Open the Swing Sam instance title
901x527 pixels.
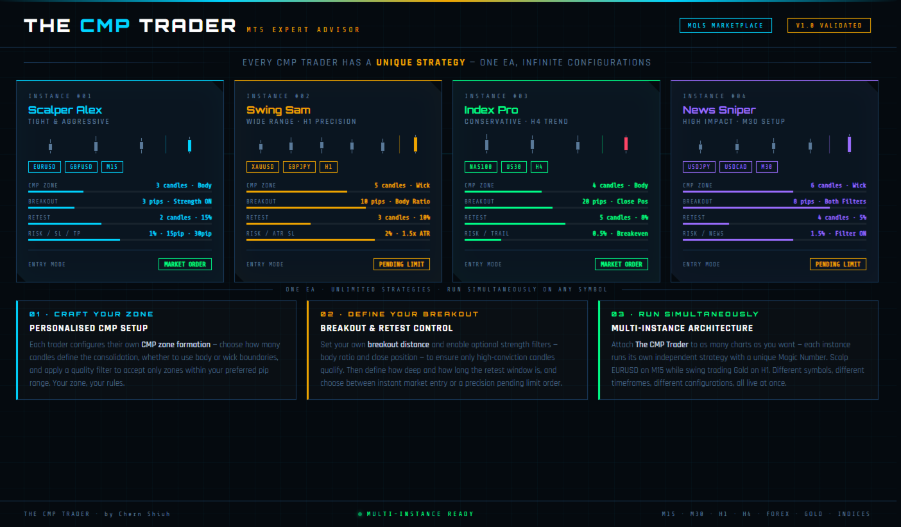279,110
